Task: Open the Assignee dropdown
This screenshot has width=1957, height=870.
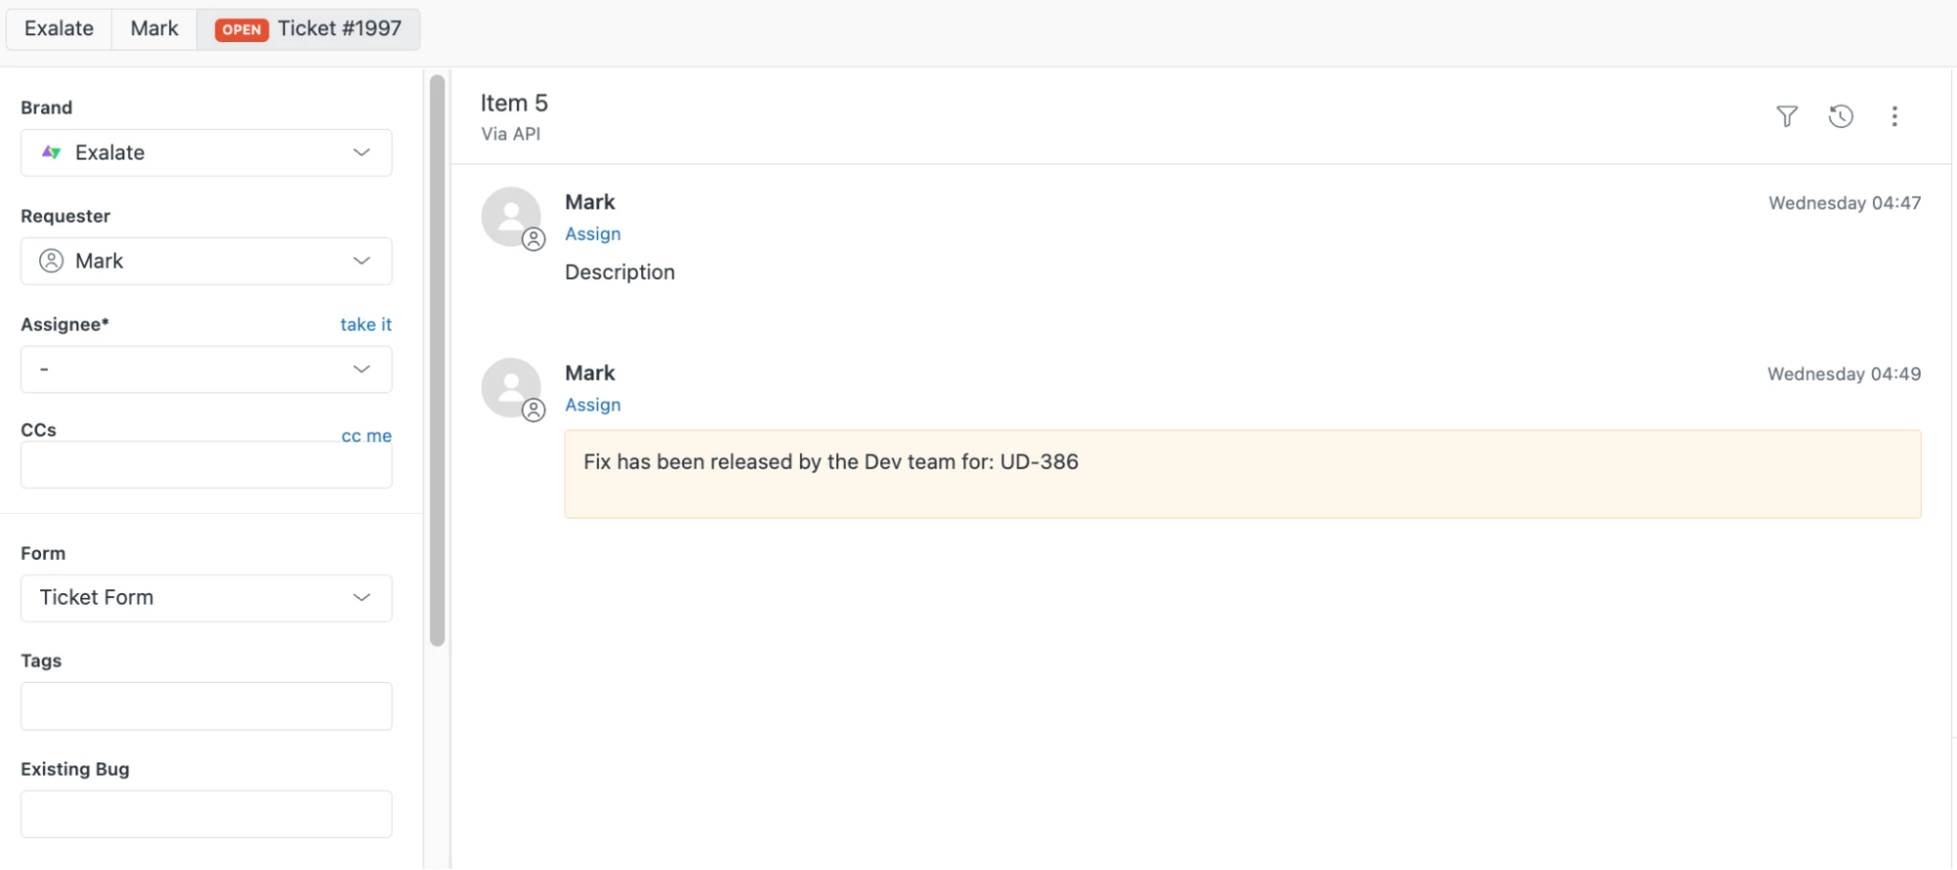Action: coord(207,369)
